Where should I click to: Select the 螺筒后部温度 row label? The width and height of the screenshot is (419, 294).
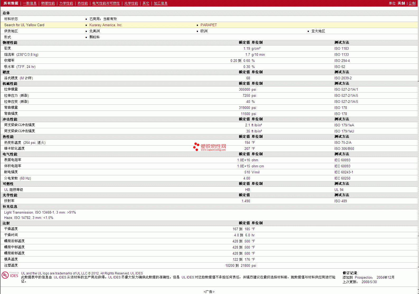(x=14, y=241)
